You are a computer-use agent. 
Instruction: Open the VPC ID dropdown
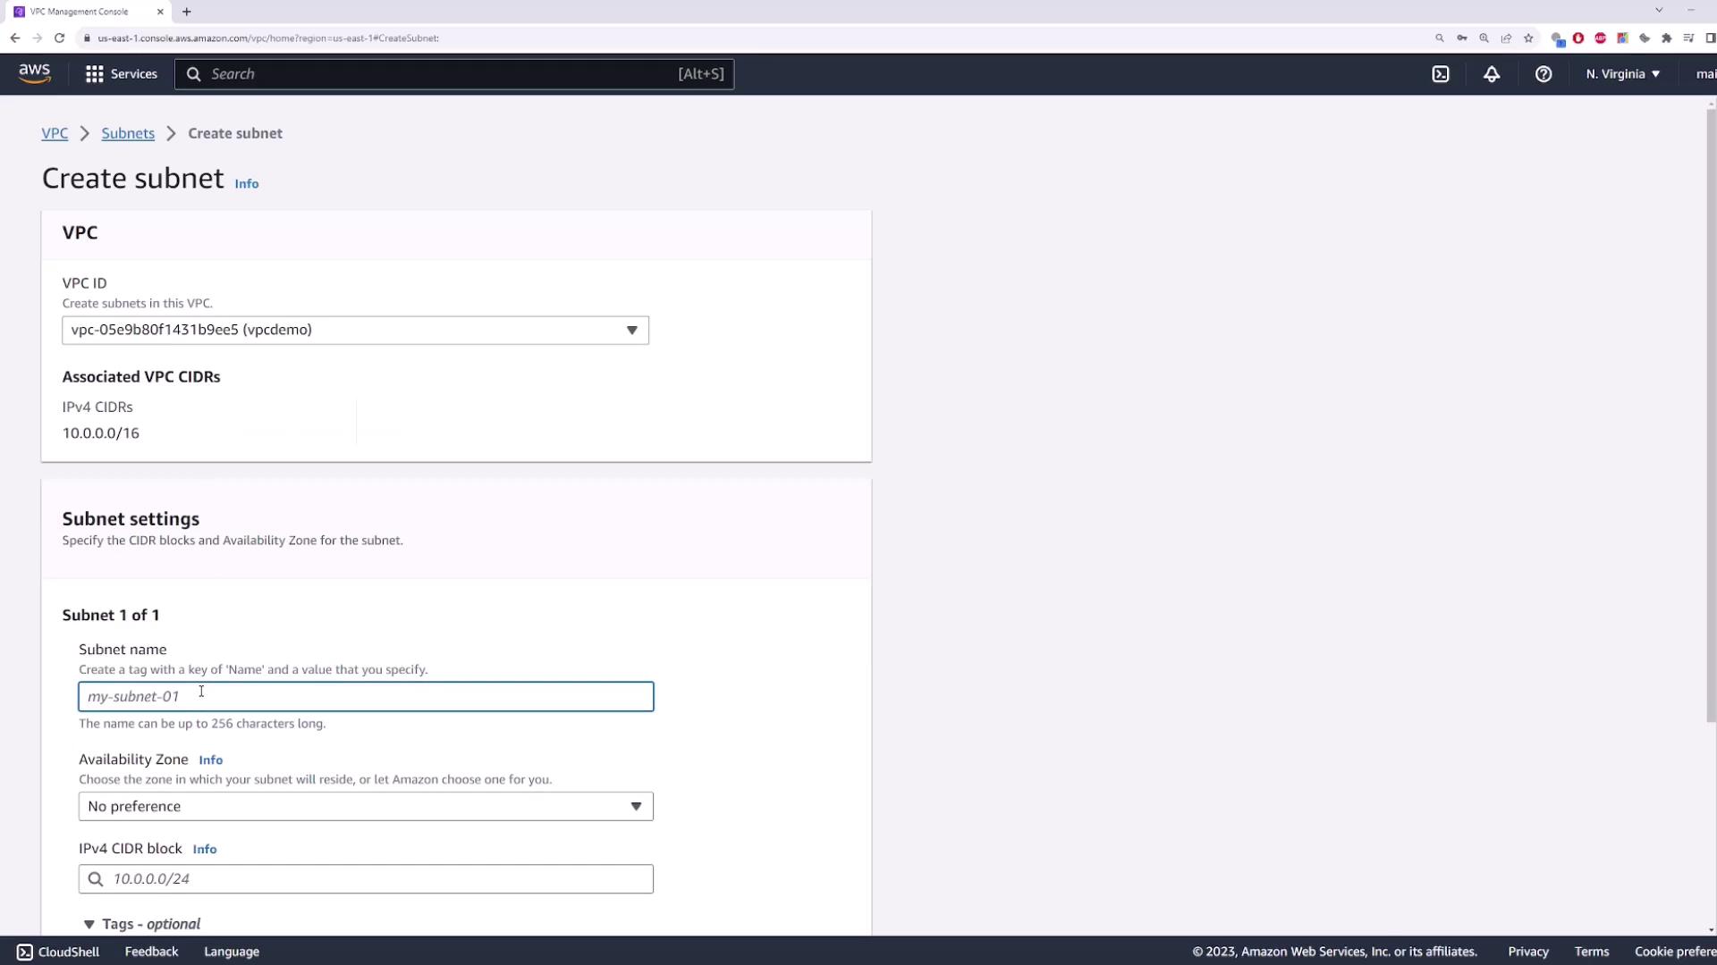(x=355, y=330)
